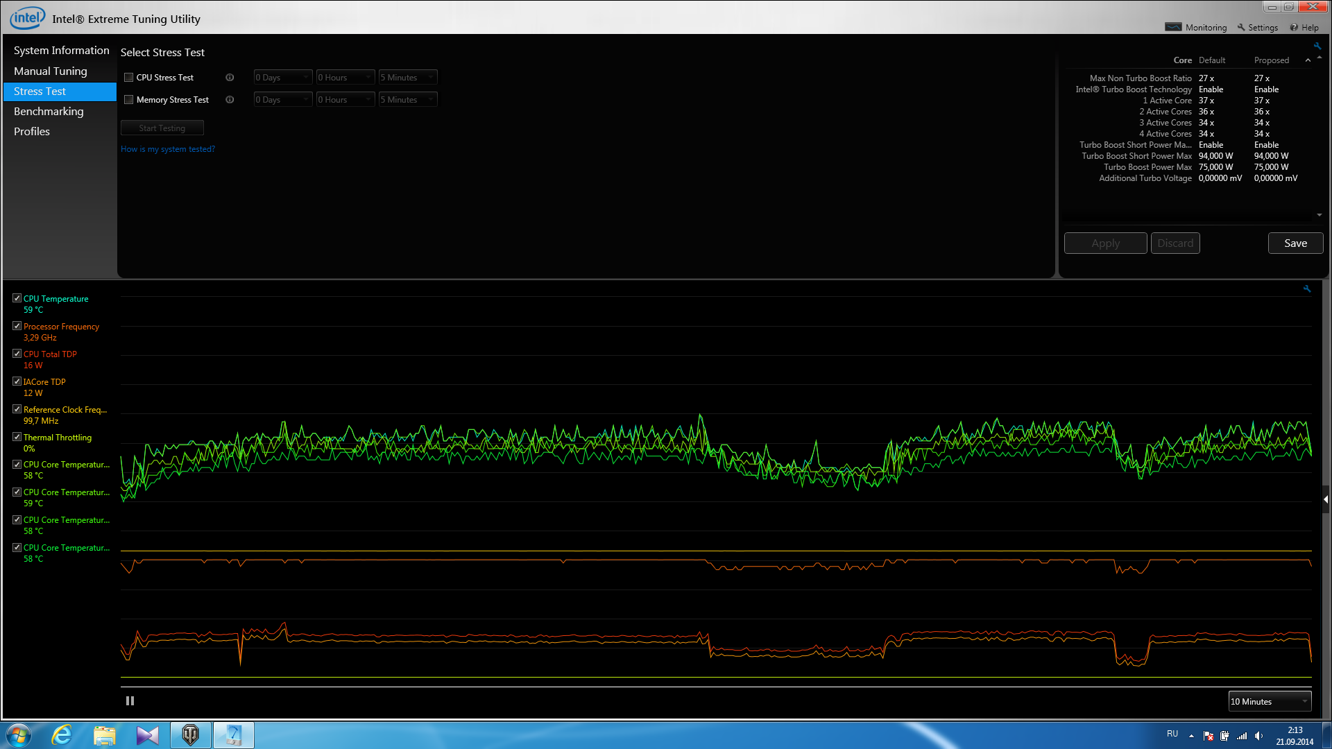Open the 10 Minutes time range dropdown
This screenshot has width=1332, height=749.
coord(1270,702)
